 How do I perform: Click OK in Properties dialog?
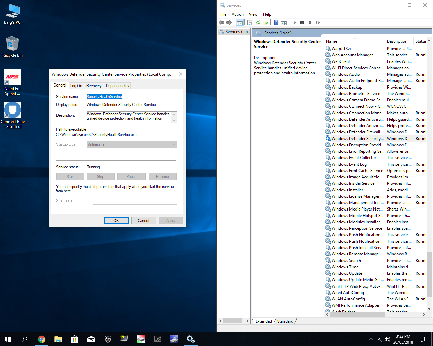(x=116, y=221)
